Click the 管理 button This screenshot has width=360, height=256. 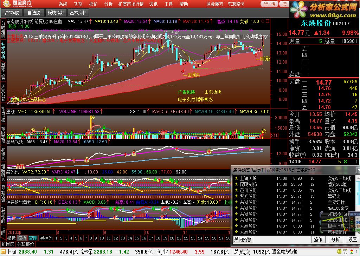click(x=33, y=238)
